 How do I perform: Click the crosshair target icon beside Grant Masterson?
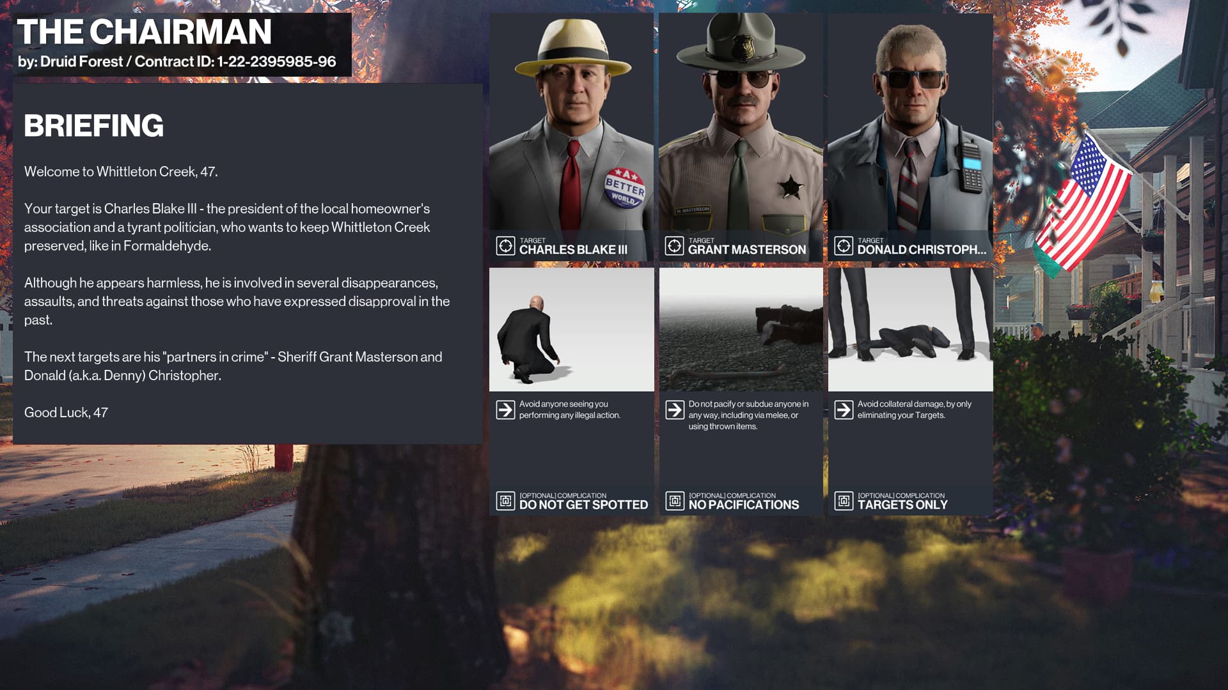[674, 246]
